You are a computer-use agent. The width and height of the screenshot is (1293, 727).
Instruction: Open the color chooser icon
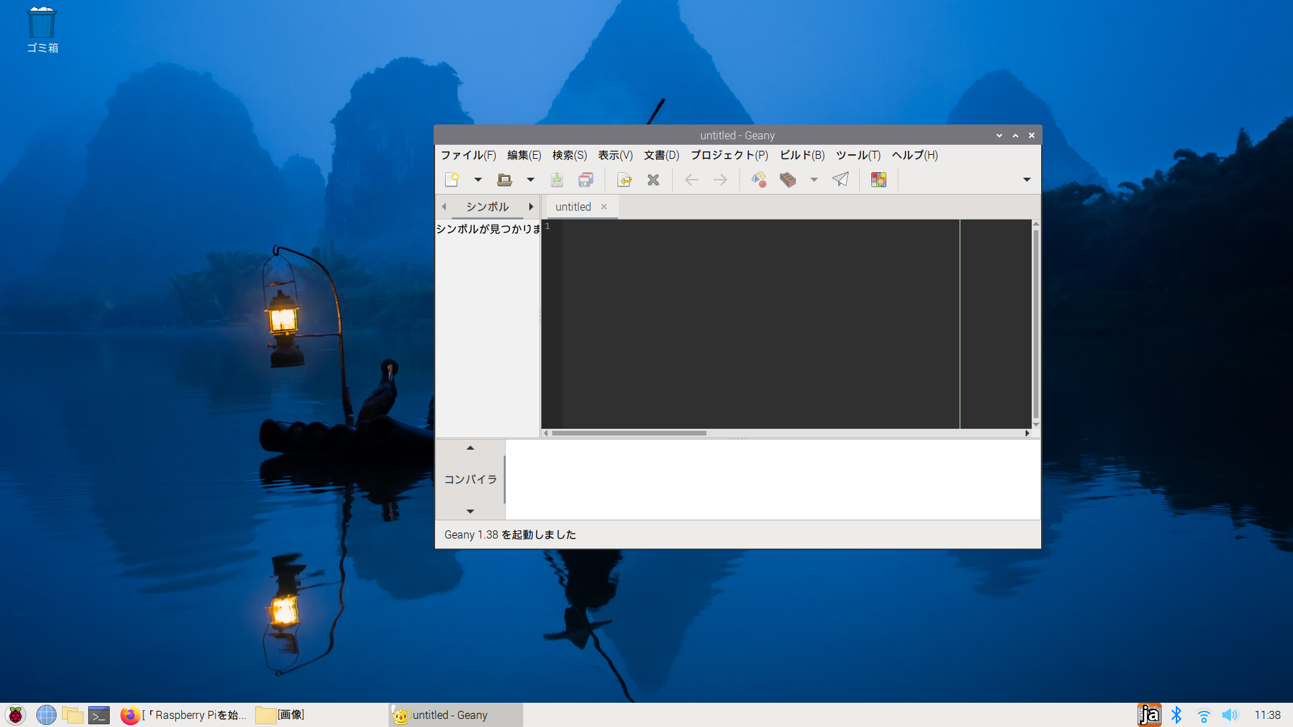(x=878, y=180)
